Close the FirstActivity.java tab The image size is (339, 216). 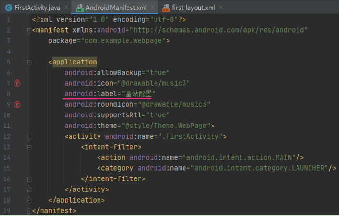tap(66, 7)
